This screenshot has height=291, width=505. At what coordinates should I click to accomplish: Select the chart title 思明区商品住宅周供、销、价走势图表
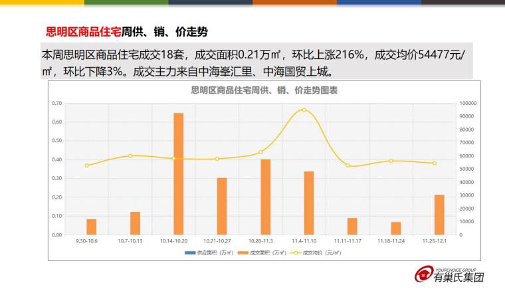(264, 90)
